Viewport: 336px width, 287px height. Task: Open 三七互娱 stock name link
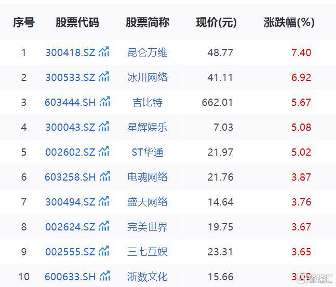(147, 252)
